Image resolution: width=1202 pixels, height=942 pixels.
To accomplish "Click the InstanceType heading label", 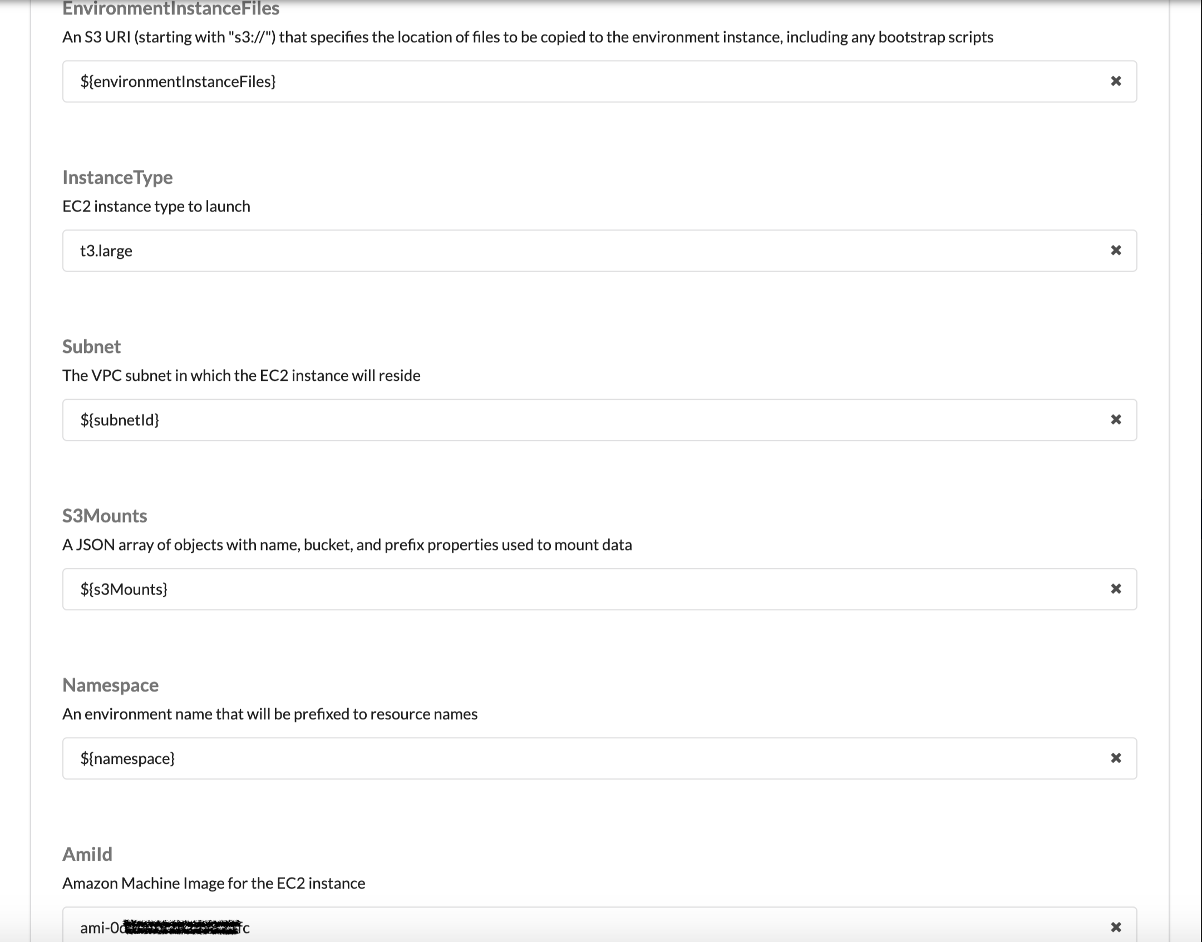I will (117, 178).
